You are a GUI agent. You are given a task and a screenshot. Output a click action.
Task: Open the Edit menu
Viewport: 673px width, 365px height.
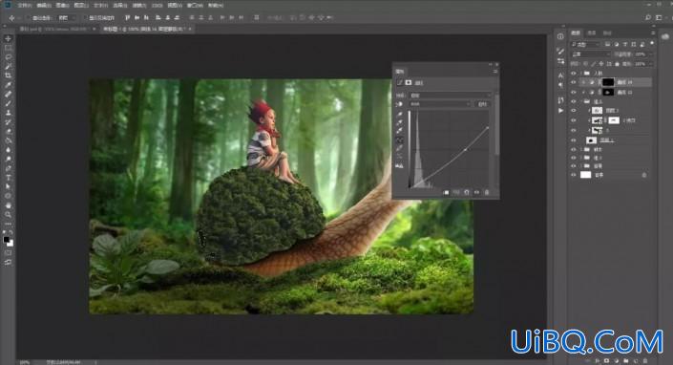44,6
